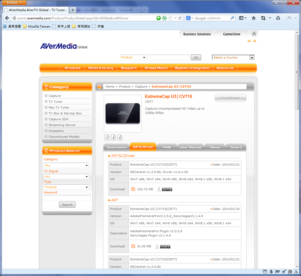Switch to the Description tab

117,147
